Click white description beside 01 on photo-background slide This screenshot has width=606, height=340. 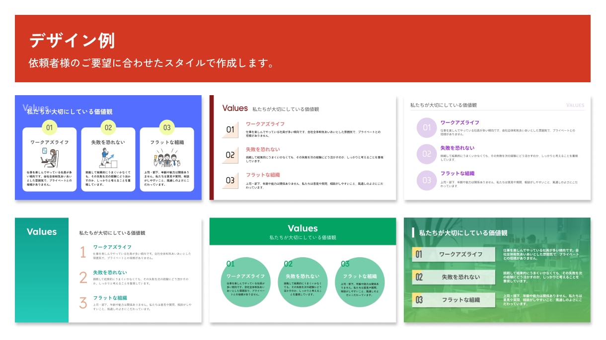(542, 254)
